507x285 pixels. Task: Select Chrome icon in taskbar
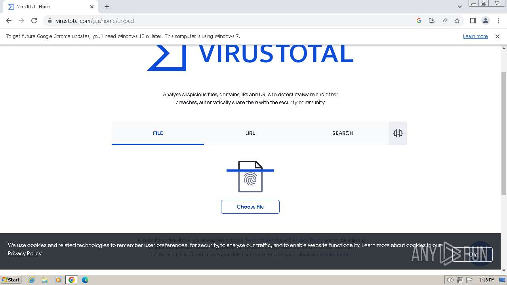click(72, 280)
